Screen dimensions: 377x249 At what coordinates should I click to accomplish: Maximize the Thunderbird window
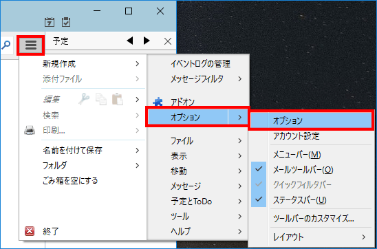coord(129,11)
